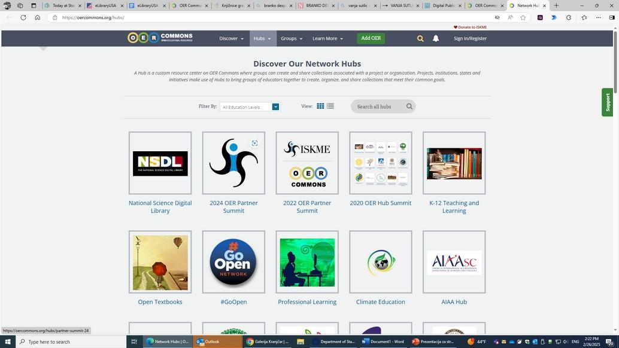Switch to the Knjižnice grada tab
The width and height of the screenshot is (619, 348).
coord(232,5)
